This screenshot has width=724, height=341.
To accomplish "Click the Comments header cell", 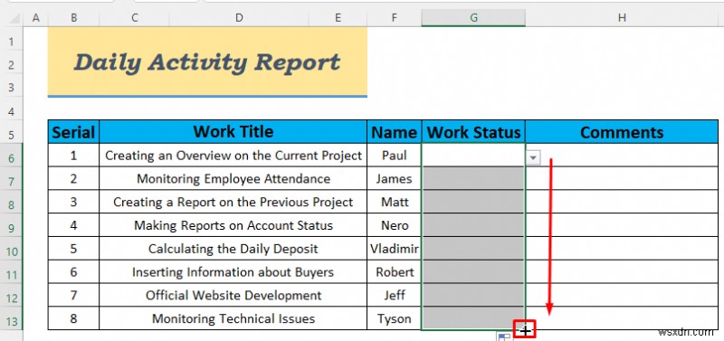I will click(622, 132).
